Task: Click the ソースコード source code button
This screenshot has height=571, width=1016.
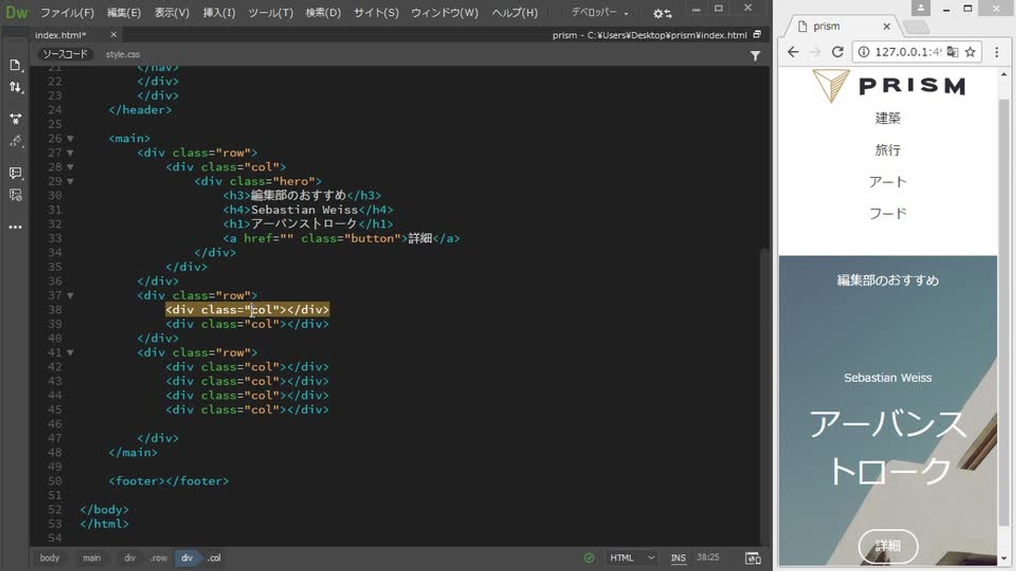Action: pyautogui.click(x=65, y=54)
